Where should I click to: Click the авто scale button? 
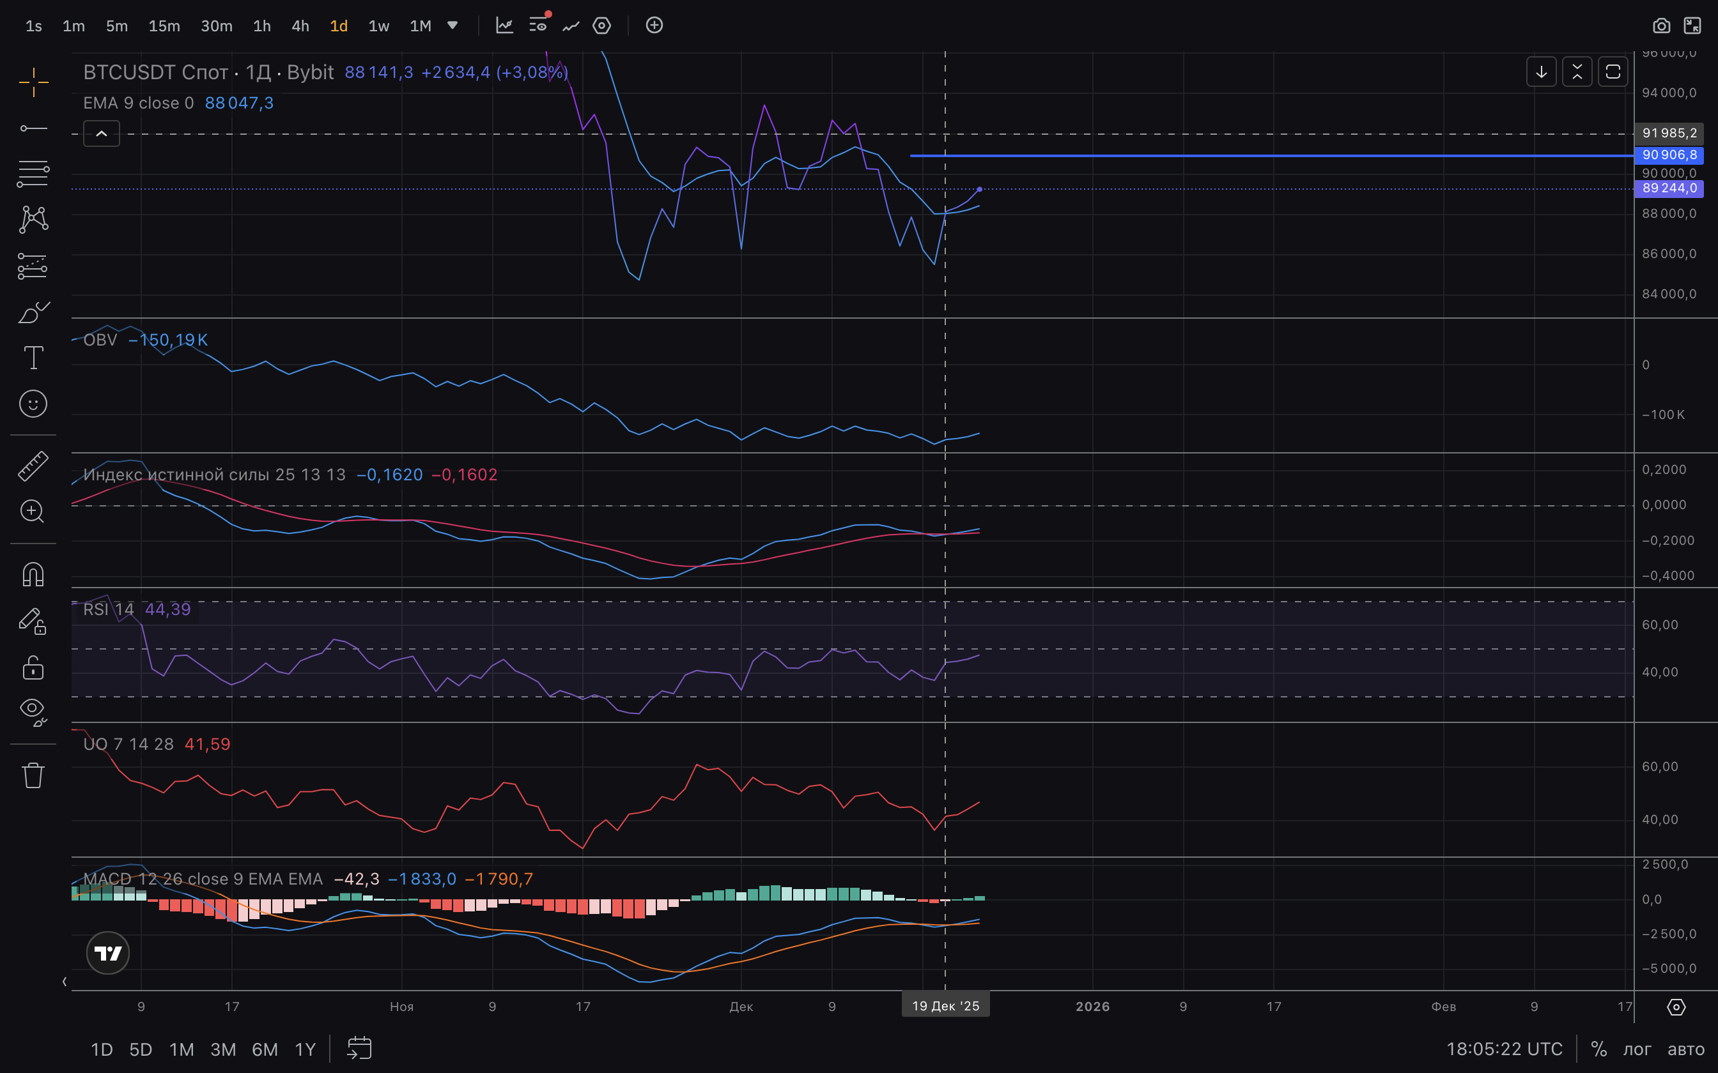click(1685, 1049)
